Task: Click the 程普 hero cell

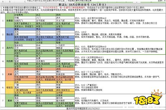Action: click(x=65, y=42)
